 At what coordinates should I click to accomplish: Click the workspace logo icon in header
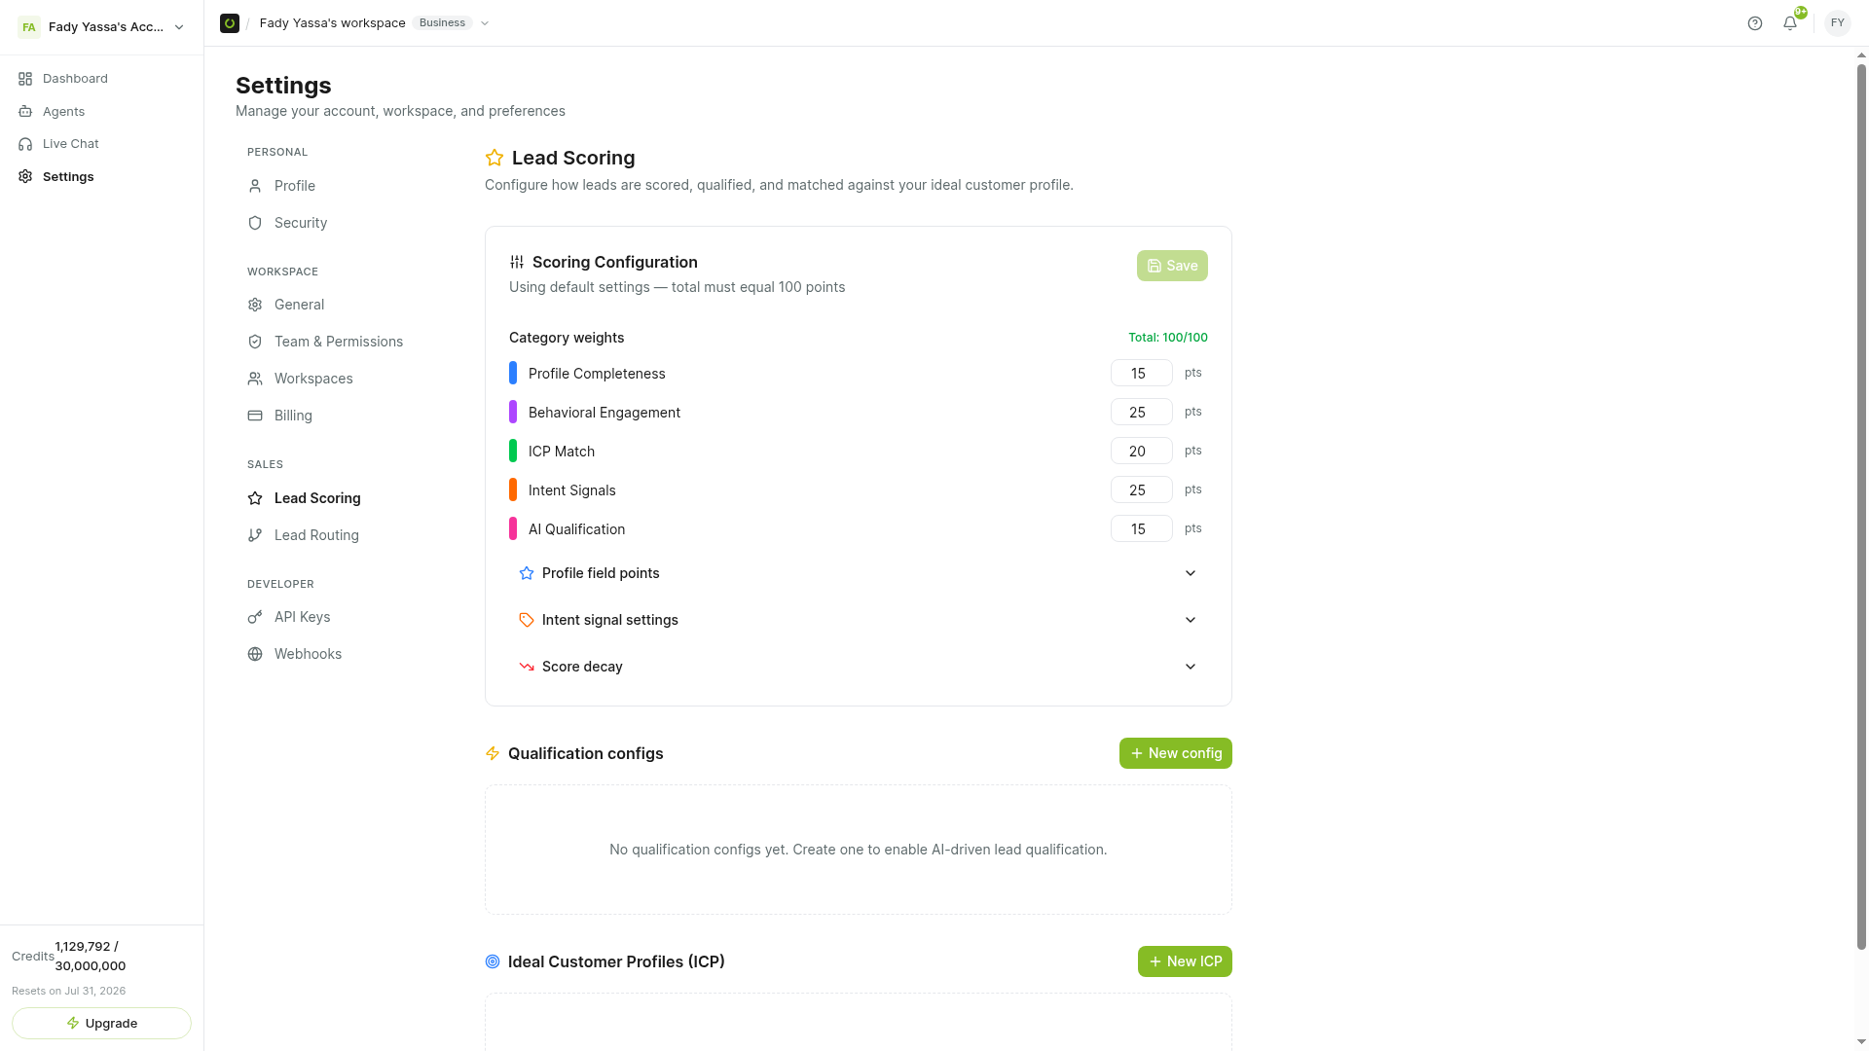coord(230,23)
